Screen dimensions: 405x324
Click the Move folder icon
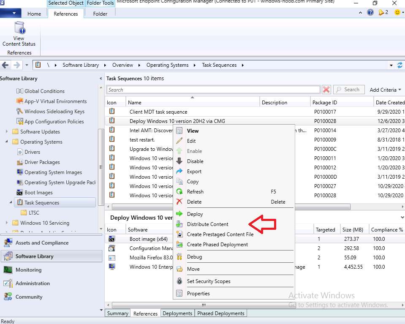[x=179, y=269]
